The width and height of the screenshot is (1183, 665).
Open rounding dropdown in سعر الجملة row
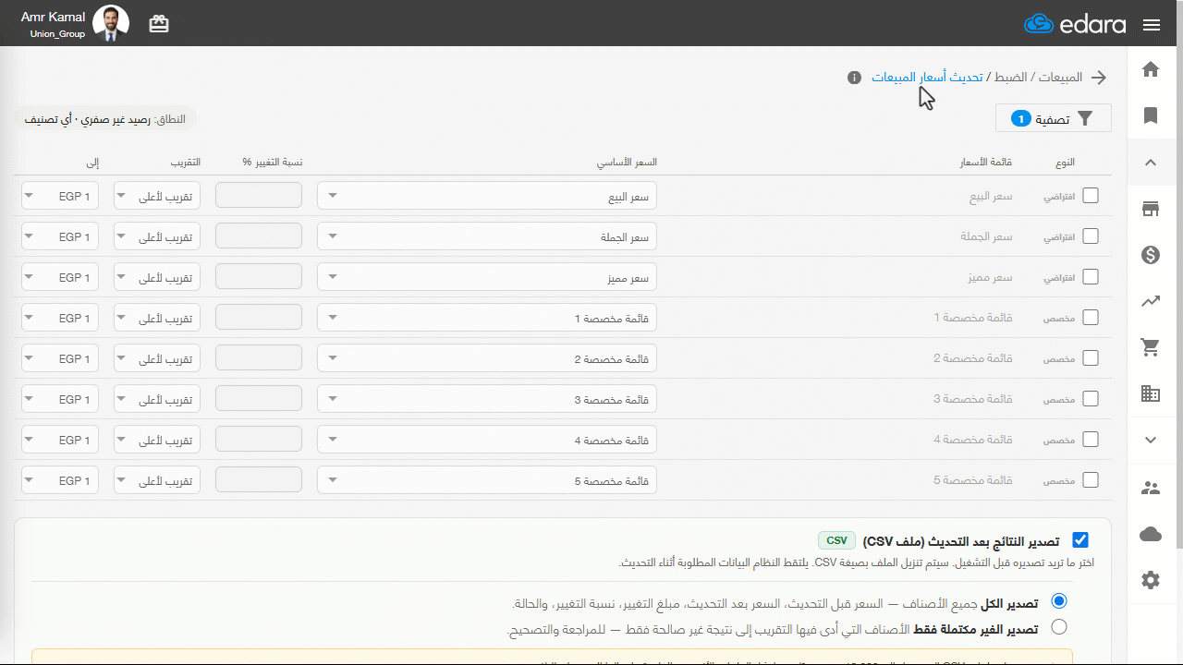[157, 236]
